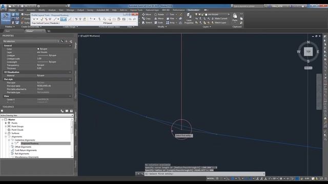Click the Trim tool
Screen dimensions: 328x184
point(170,14)
